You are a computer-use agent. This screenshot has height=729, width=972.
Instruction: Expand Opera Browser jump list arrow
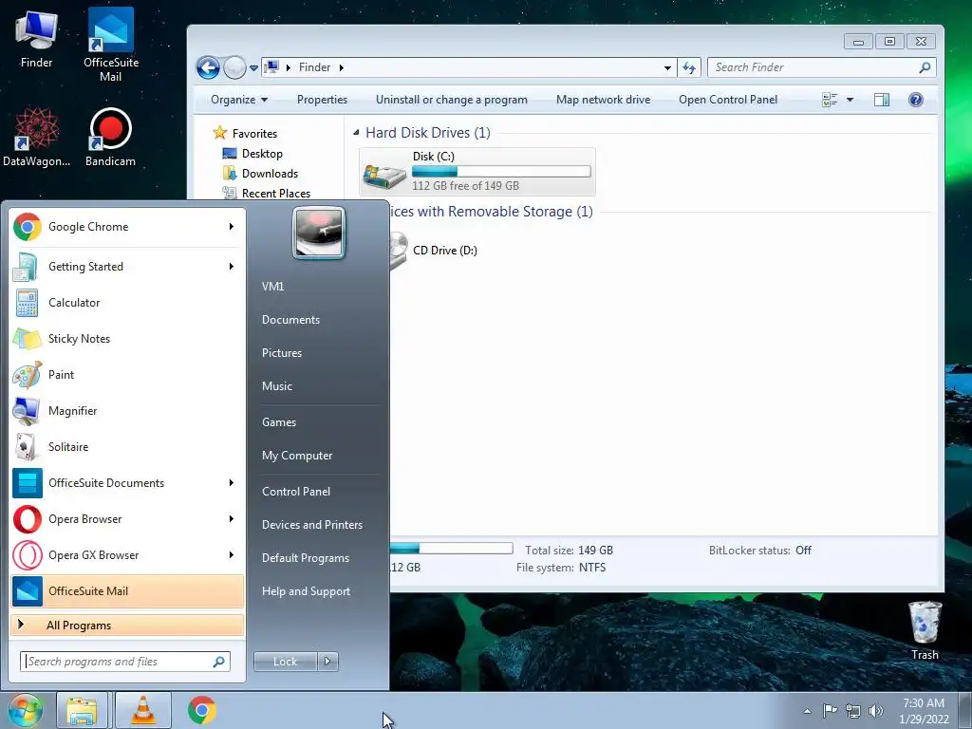232,519
